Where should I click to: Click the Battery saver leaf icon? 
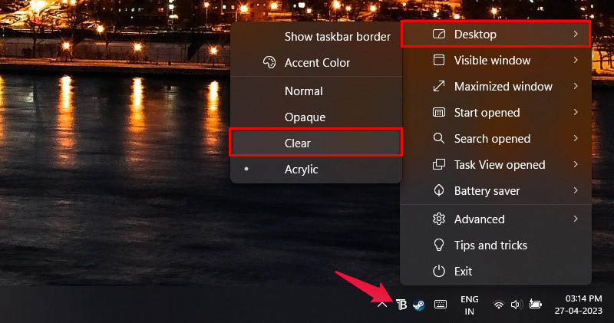point(439,190)
